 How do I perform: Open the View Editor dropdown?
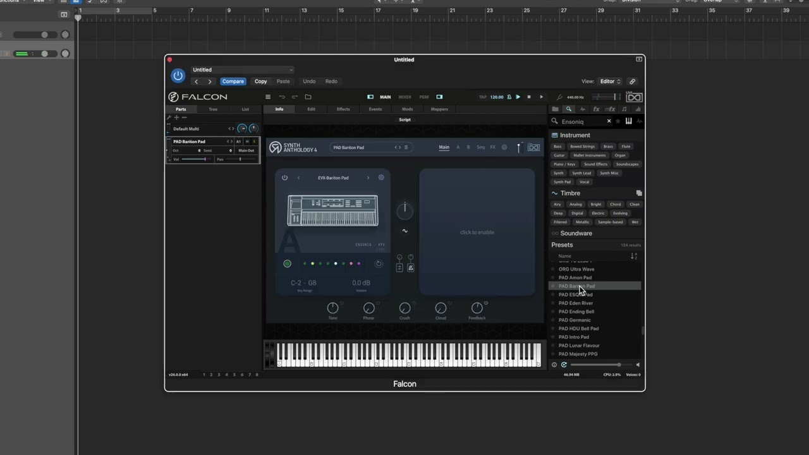pyautogui.click(x=610, y=82)
